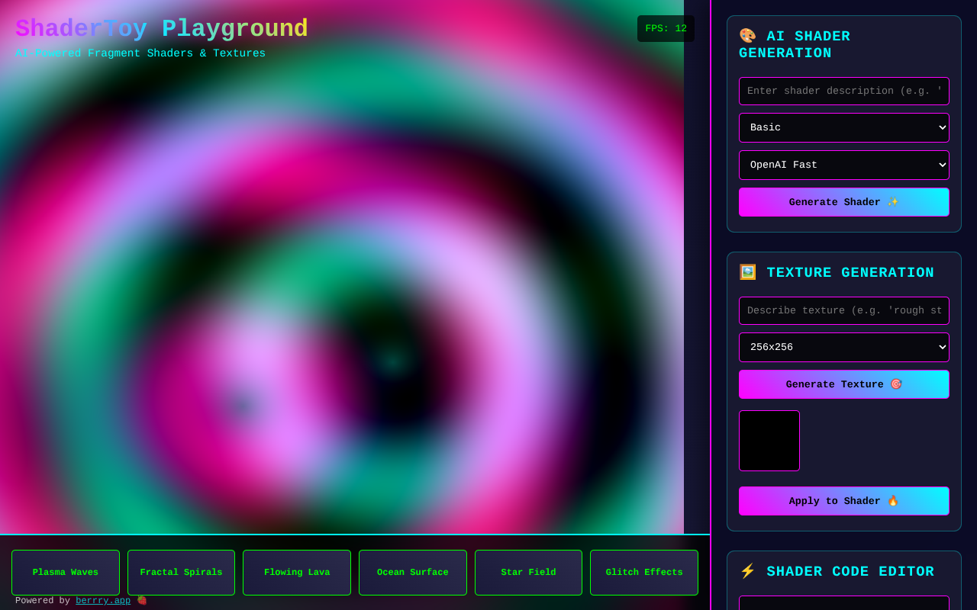This screenshot has height=610, width=977.
Task: Click the shader description input field
Action: 844,91
